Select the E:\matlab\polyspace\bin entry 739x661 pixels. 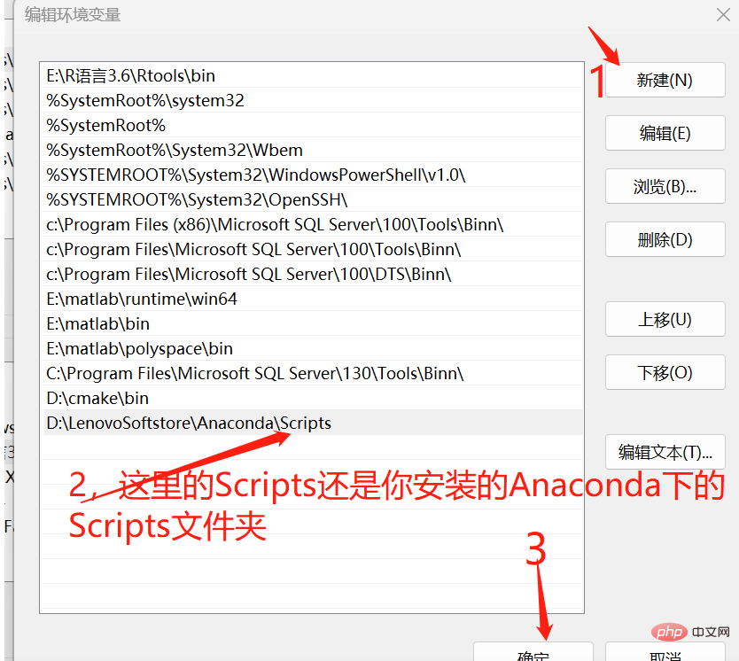(x=312, y=348)
